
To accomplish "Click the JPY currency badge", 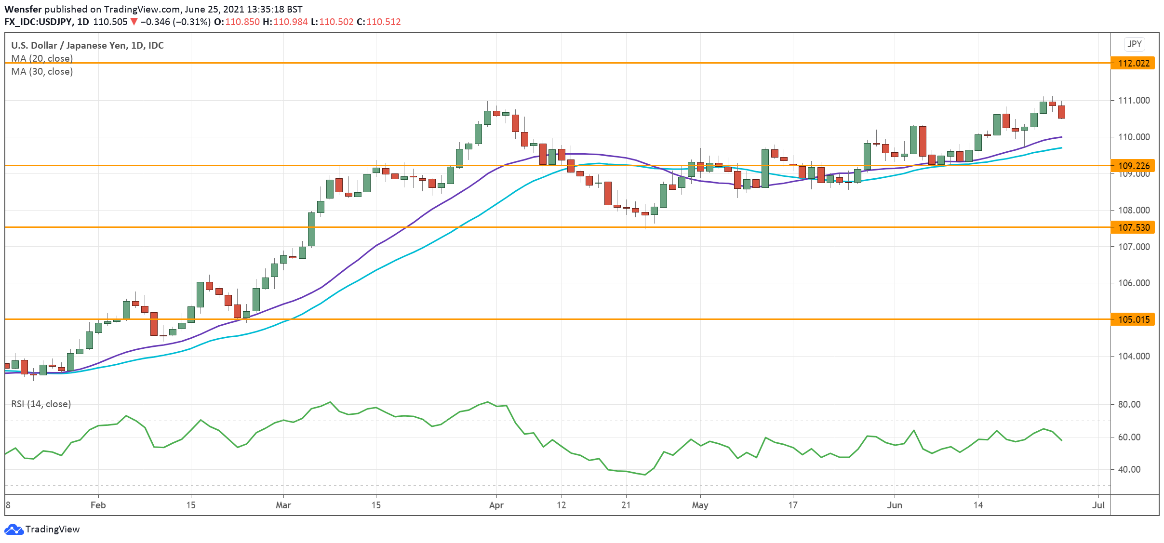I will point(1134,44).
